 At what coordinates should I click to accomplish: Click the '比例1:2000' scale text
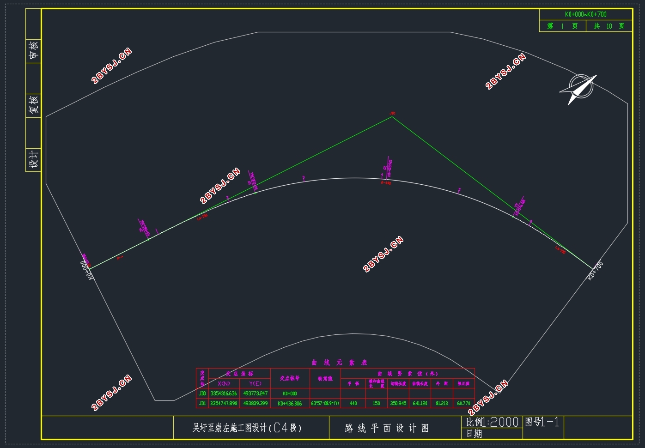pos(492,422)
